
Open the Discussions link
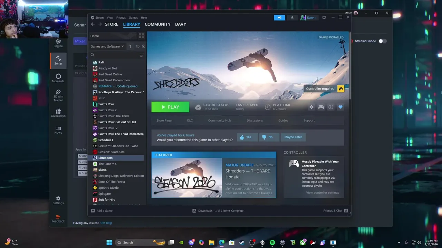[x=255, y=121]
